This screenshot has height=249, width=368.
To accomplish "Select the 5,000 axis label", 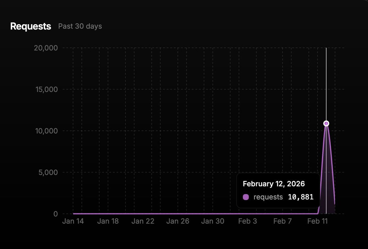I will coord(49,172).
